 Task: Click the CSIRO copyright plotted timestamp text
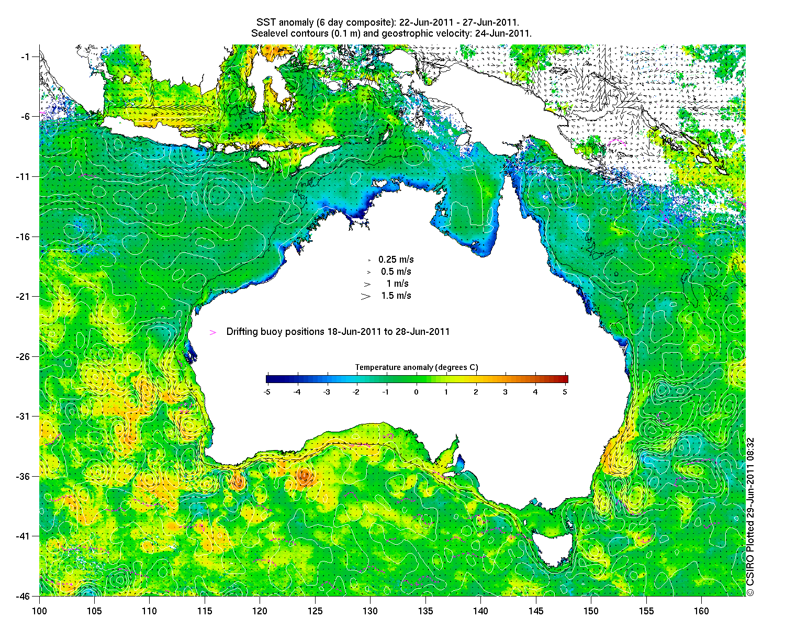[750, 517]
